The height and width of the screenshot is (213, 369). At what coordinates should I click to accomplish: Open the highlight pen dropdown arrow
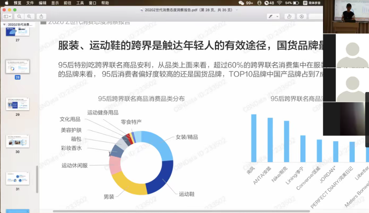[x=277, y=16]
